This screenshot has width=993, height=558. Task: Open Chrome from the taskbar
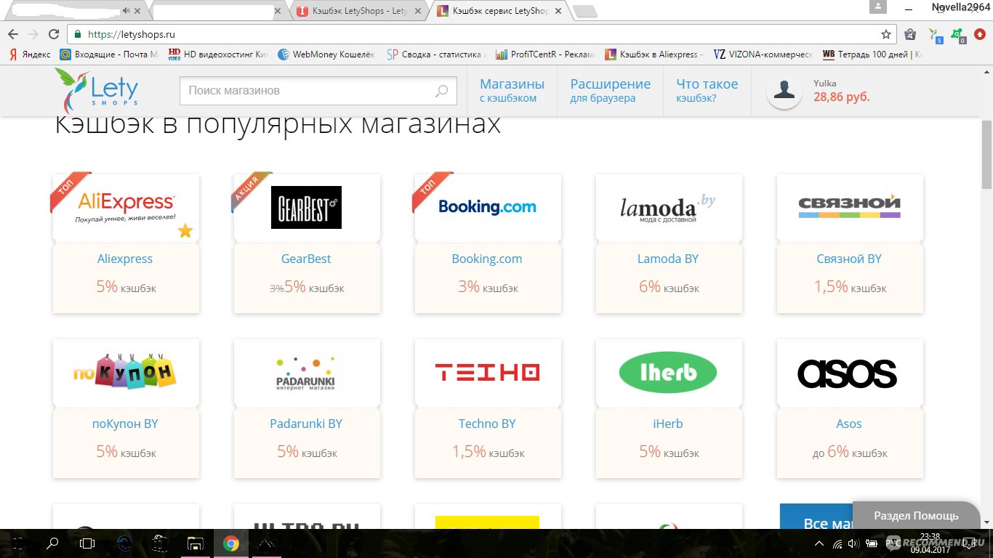(231, 543)
